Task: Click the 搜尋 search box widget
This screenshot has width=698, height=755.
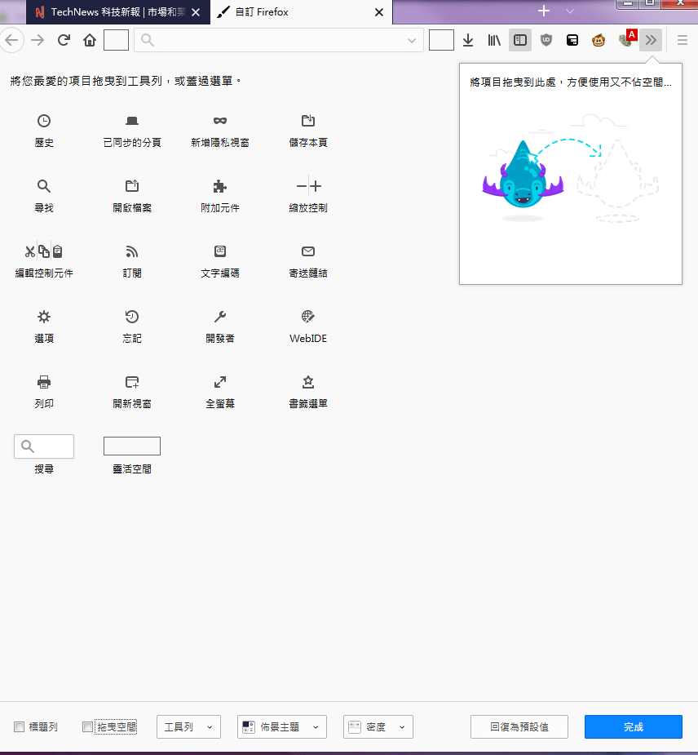Action: point(44,446)
